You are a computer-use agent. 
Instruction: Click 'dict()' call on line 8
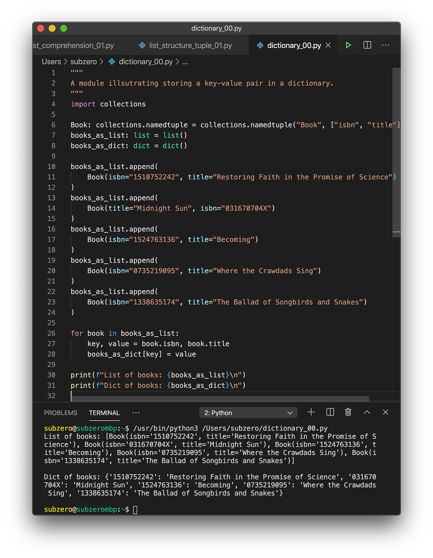[175, 146]
